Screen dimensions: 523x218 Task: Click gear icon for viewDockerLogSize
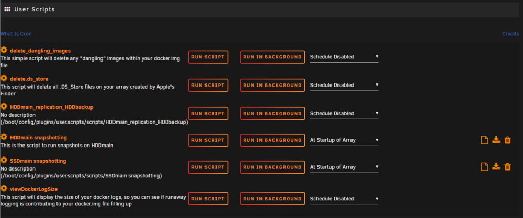[x=4, y=189]
